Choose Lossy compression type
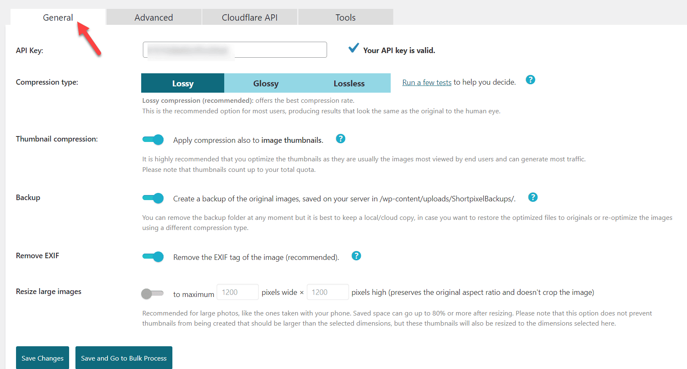 tap(182, 83)
